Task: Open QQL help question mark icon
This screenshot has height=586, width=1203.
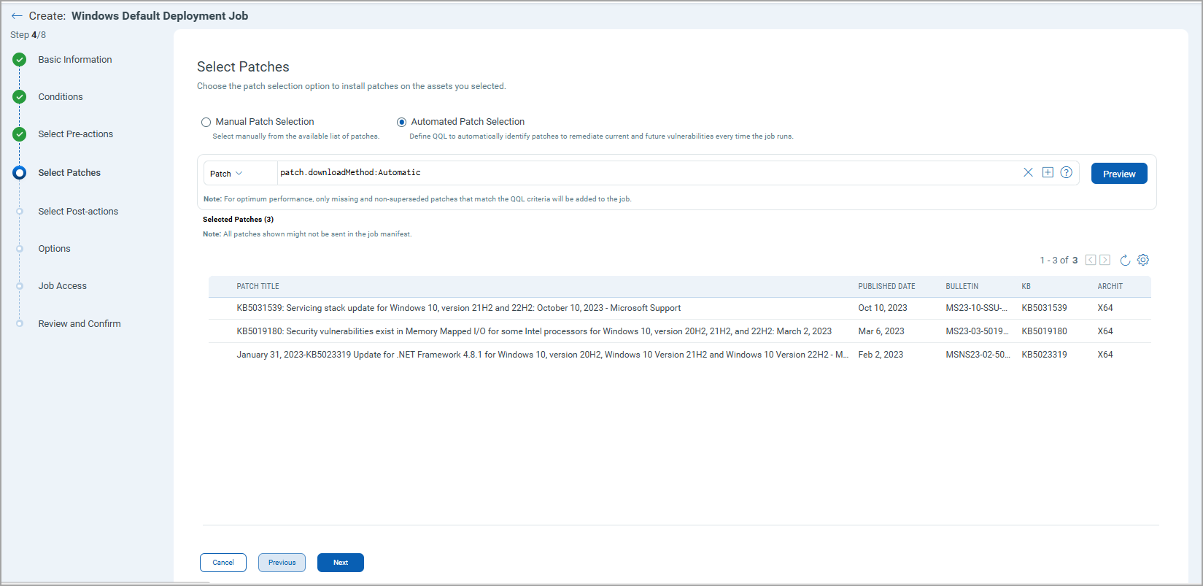Action: (1066, 172)
